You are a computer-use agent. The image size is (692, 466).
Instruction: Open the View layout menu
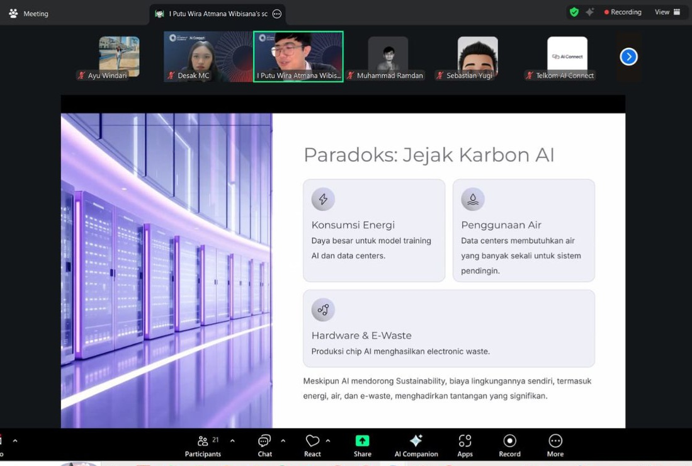coord(667,12)
